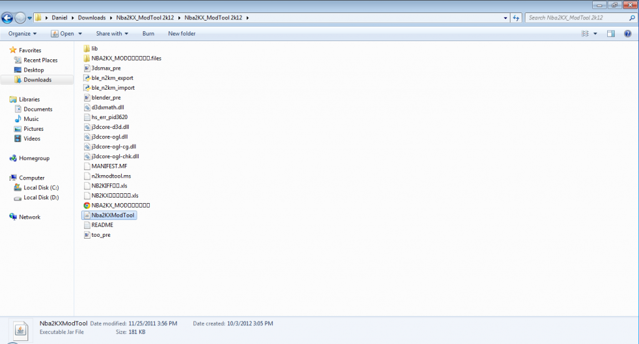Expand the Share with dropdown
Image resolution: width=639 pixels, height=344 pixels.
click(112, 34)
